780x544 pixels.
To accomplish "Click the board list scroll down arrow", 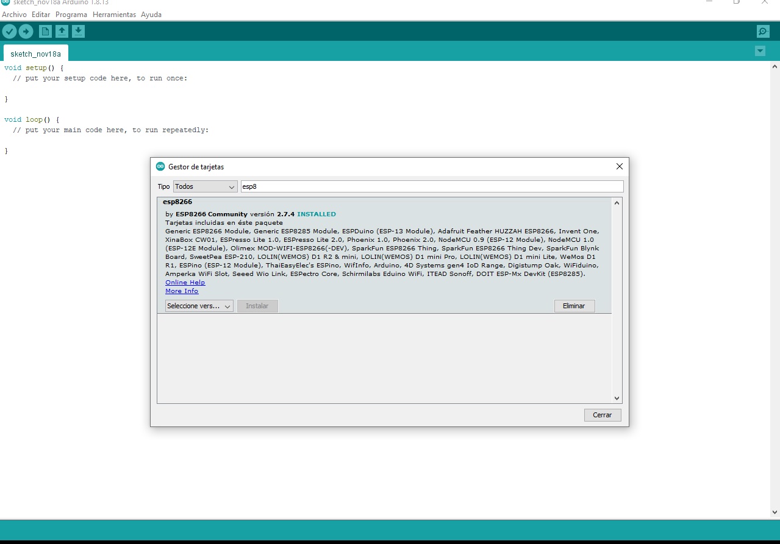I will [617, 398].
